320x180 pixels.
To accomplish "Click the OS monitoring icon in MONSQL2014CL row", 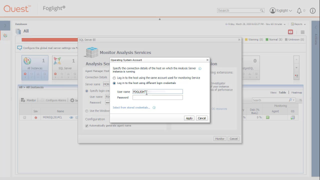I will (292, 117).
